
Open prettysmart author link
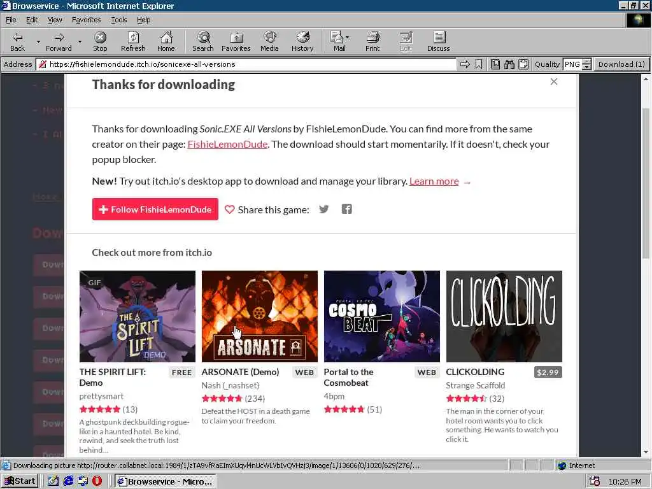101,396
